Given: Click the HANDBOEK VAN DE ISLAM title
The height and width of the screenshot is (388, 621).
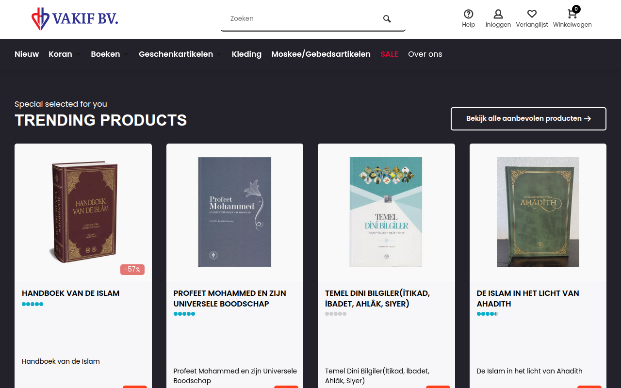Looking at the screenshot, I should click(x=70, y=293).
